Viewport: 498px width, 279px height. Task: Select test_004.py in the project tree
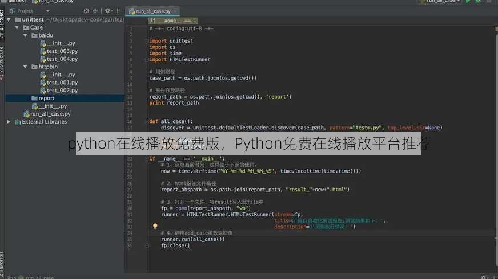62,59
